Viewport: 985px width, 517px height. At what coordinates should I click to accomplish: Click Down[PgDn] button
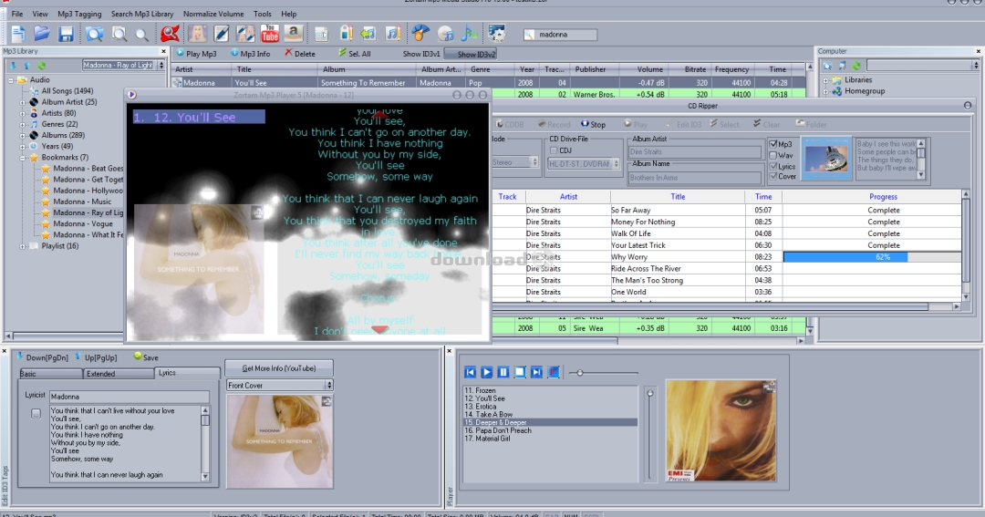[x=42, y=357]
